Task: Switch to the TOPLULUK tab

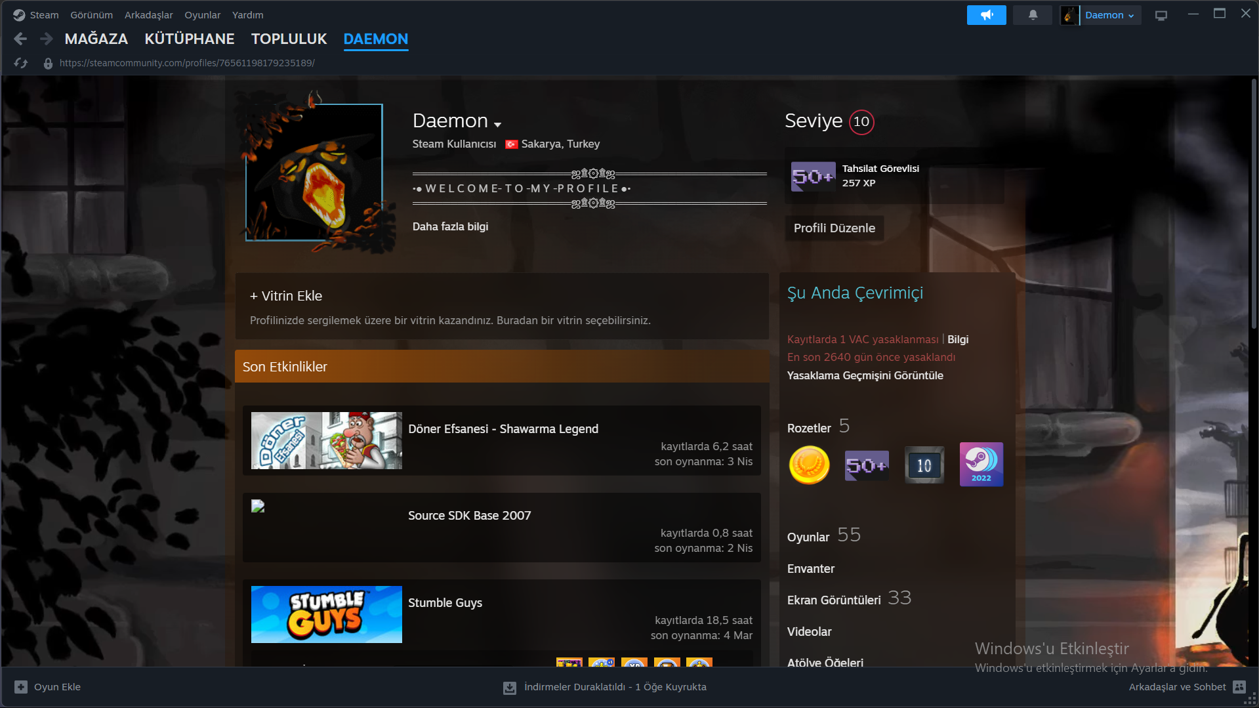Action: click(289, 39)
